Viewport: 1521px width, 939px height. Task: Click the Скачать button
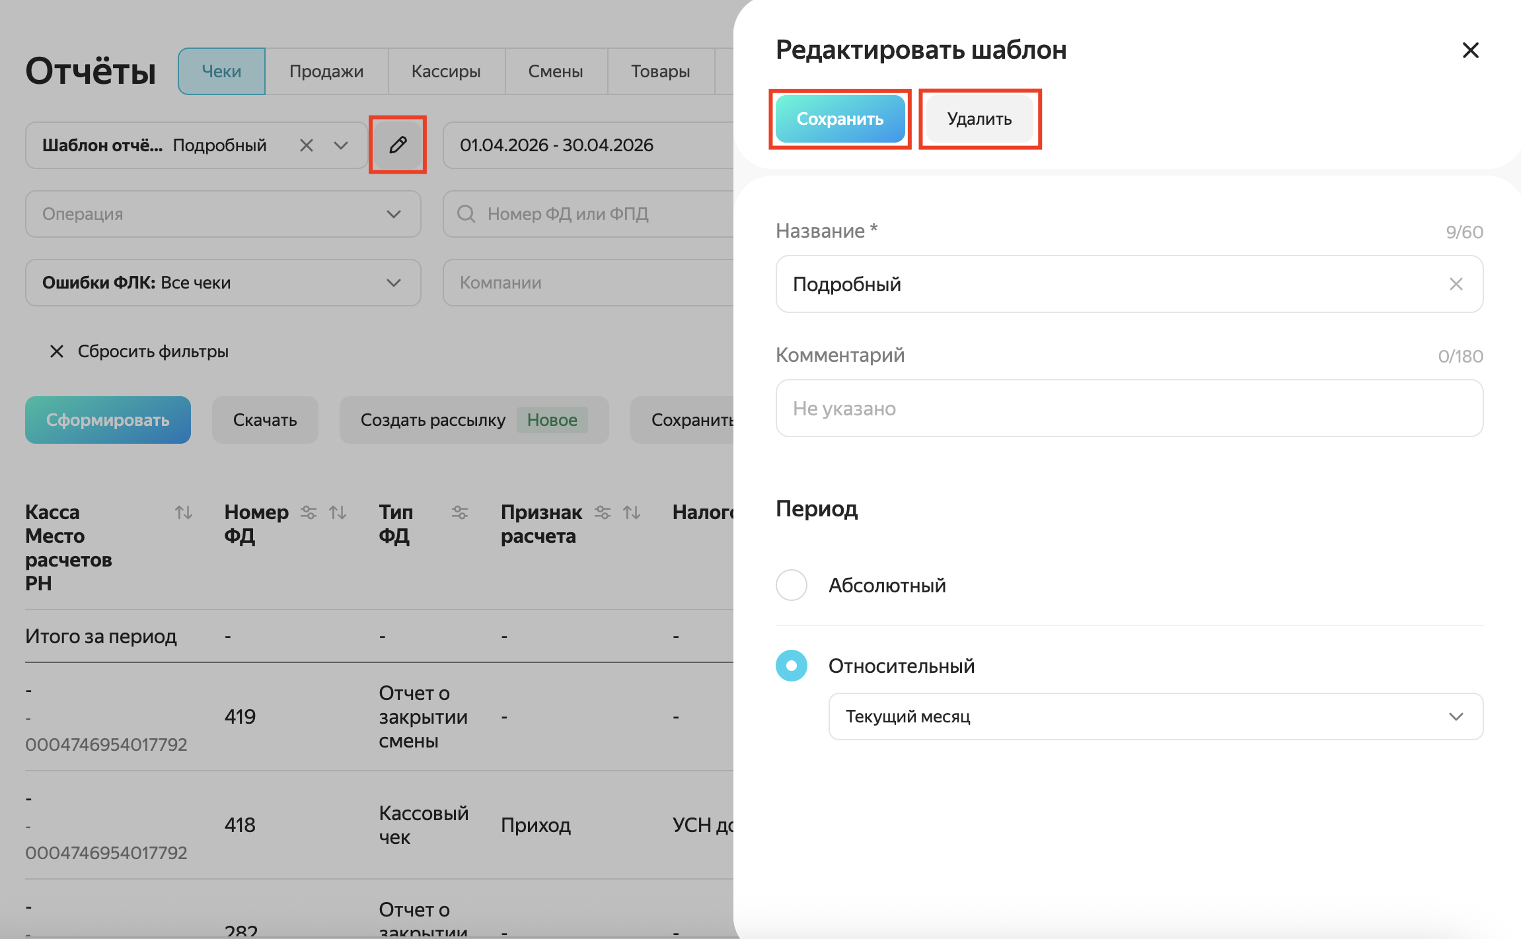pos(265,420)
